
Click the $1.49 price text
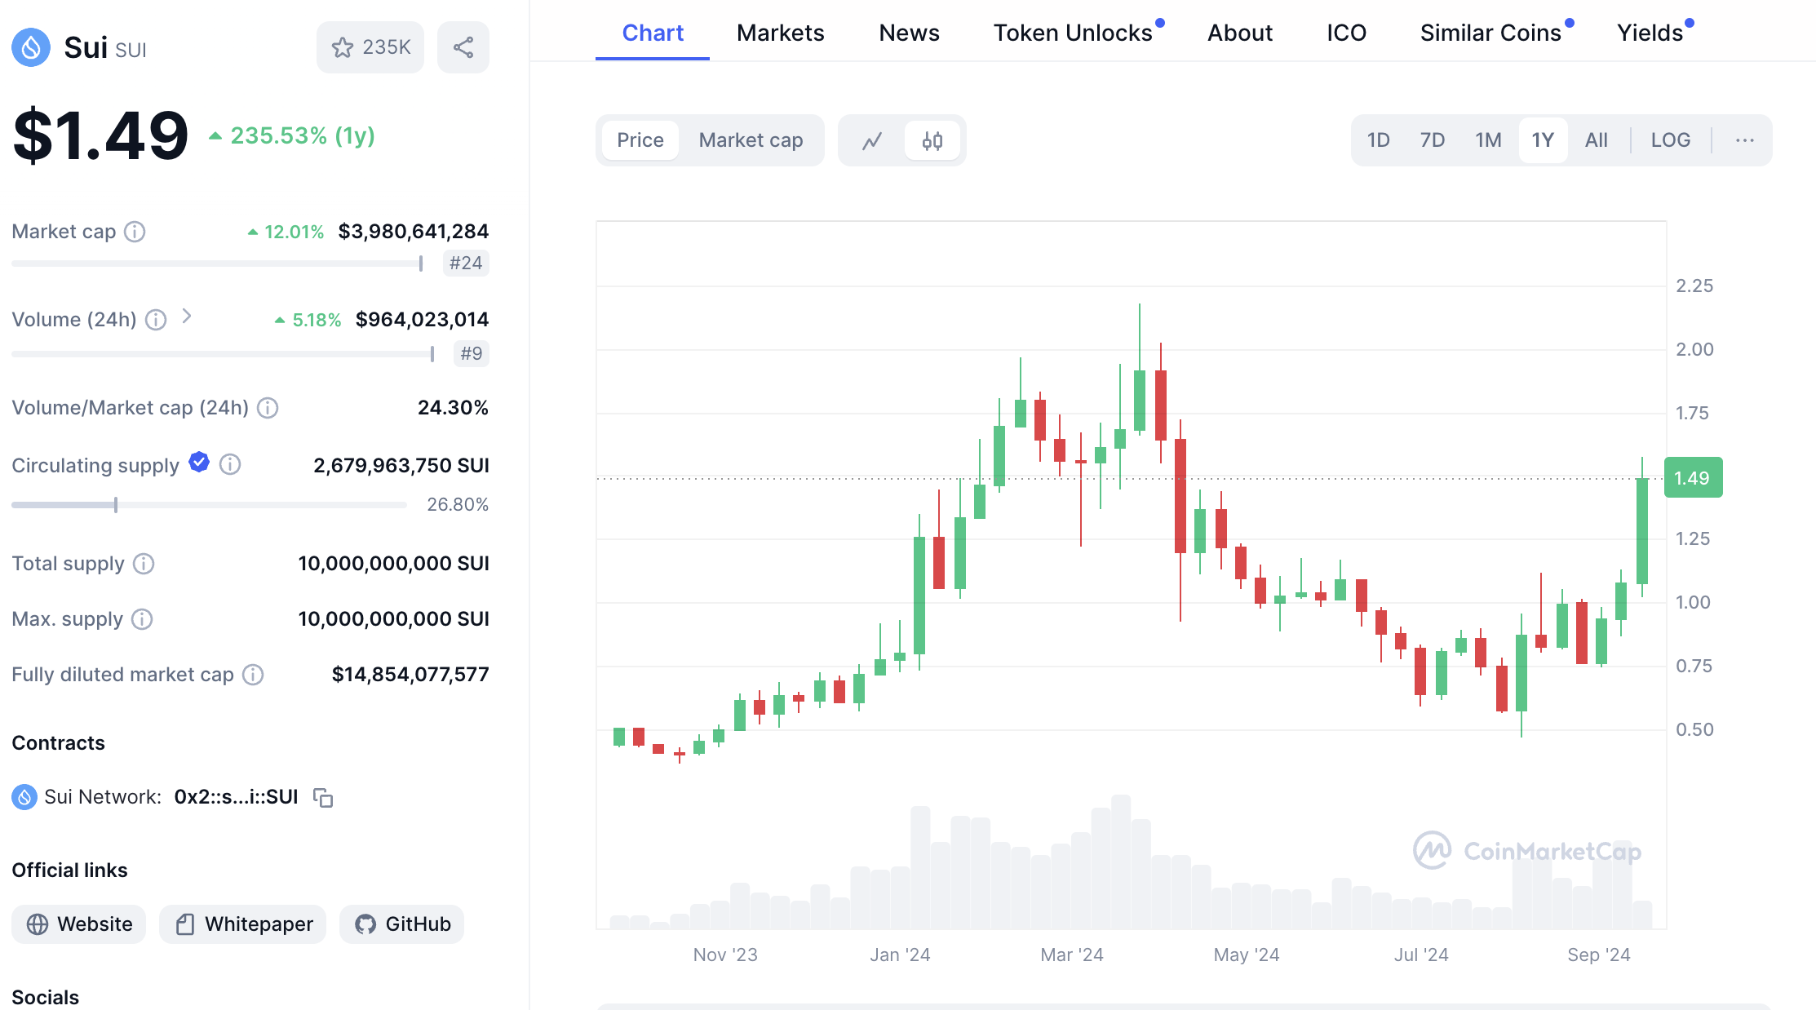100,135
